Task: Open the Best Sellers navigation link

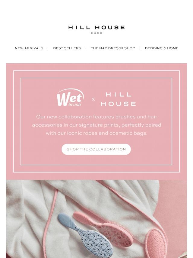Action: (67, 48)
